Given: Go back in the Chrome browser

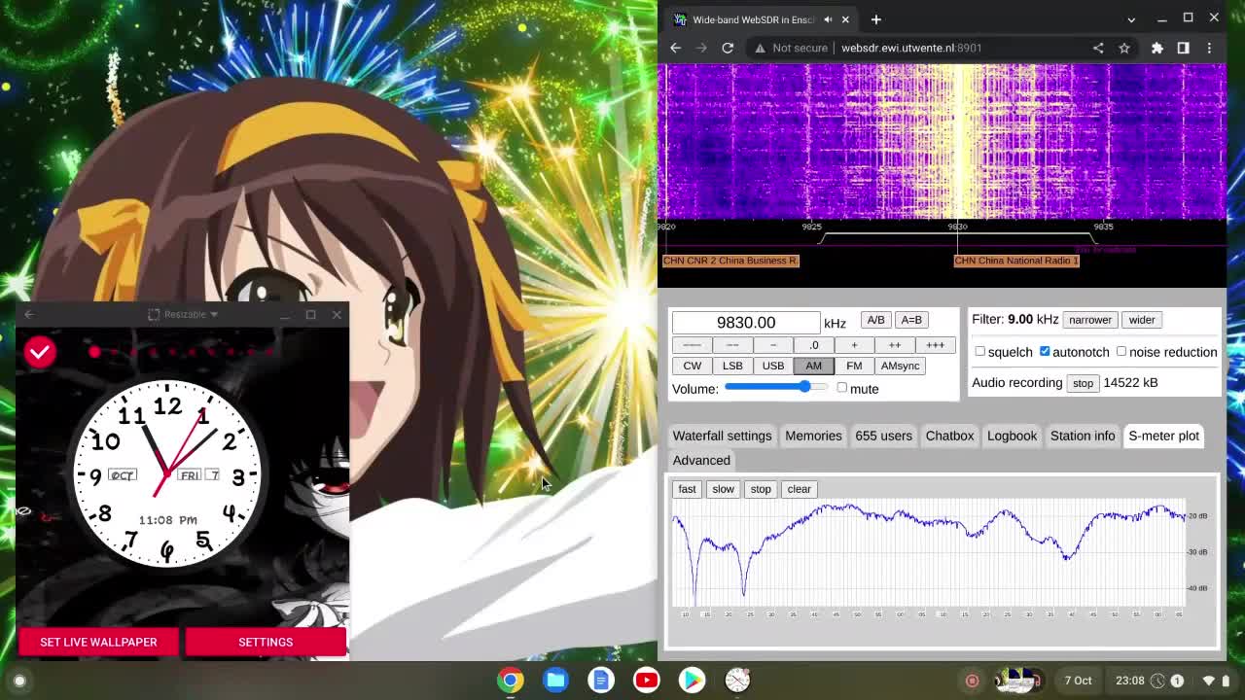Looking at the screenshot, I should tap(676, 48).
